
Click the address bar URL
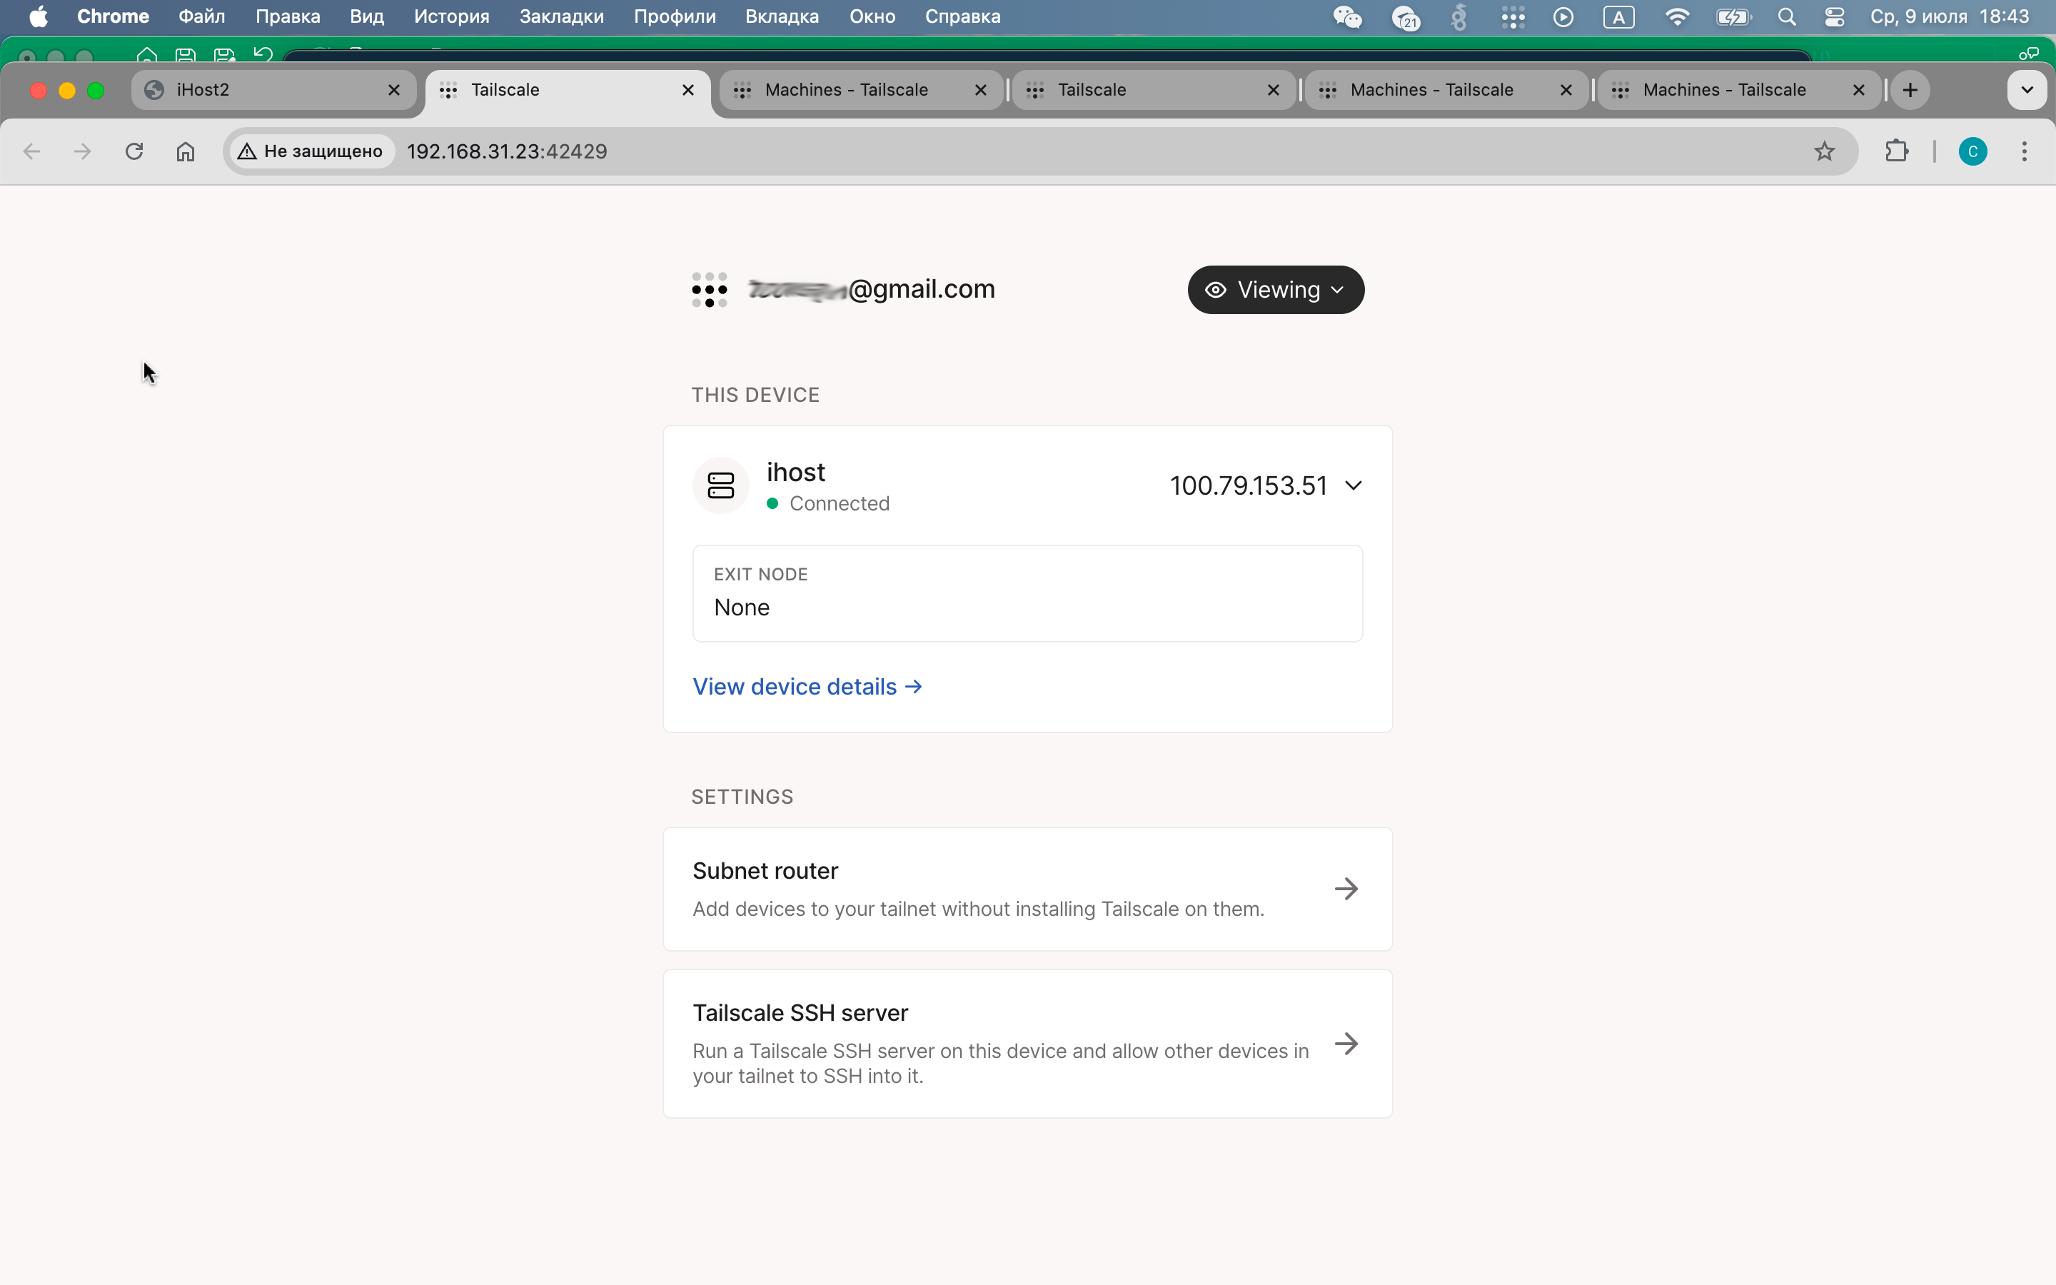507,151
